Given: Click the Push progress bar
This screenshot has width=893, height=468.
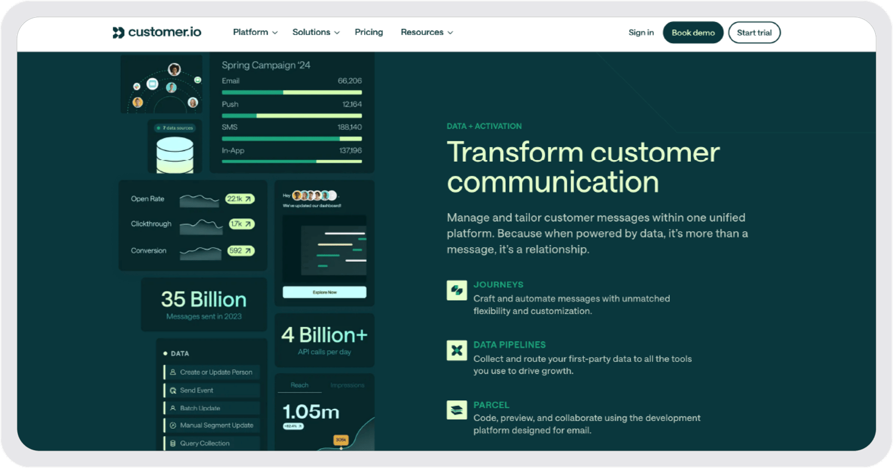Looking at the screenshot, I should 292,116.
